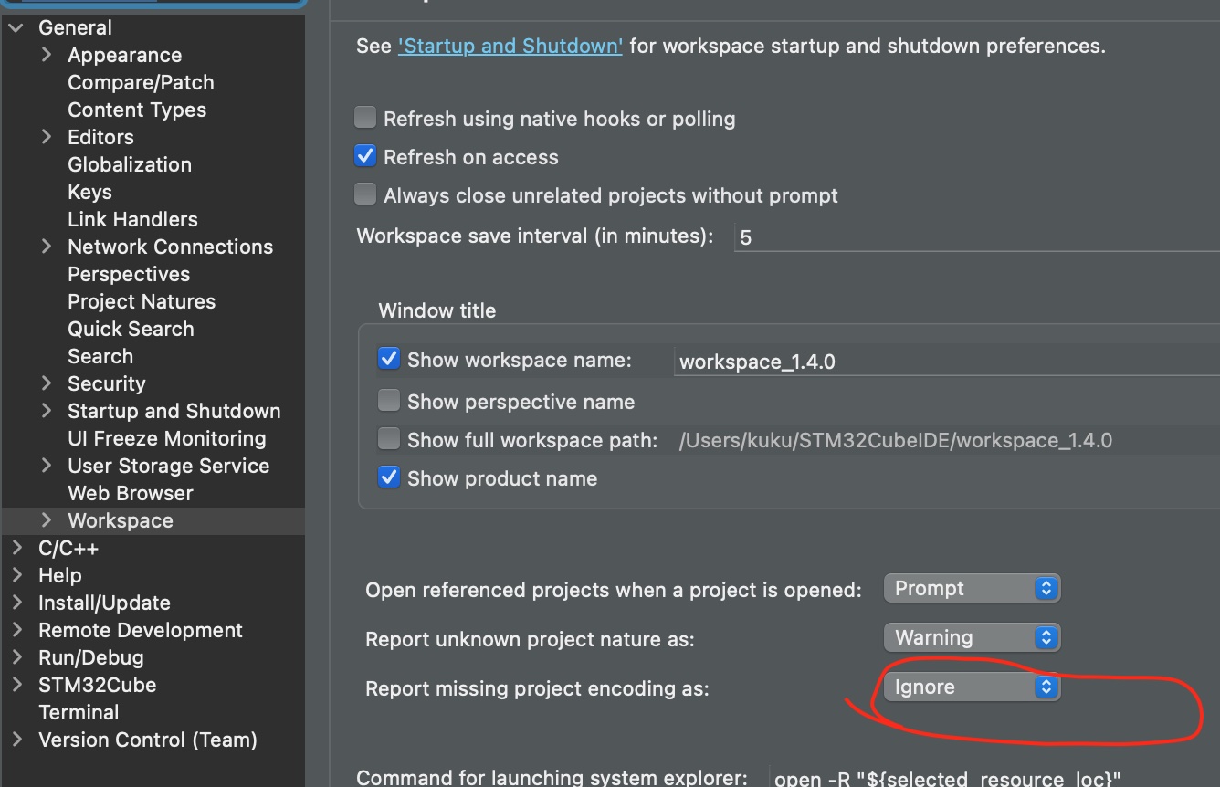Select the Perspectives preference page
Viewport: 1220px width, 787px height.
(x=129, y=274)
